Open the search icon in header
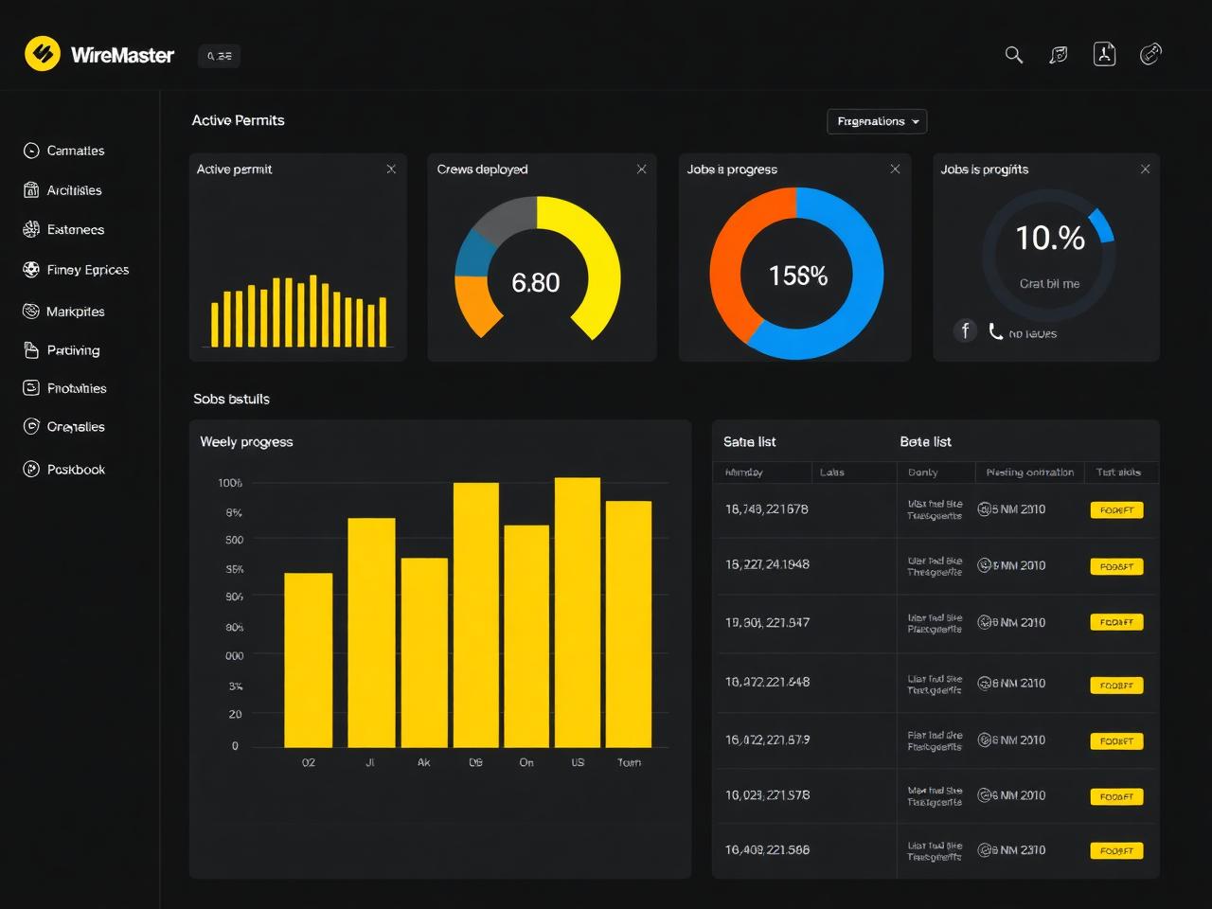1212x909 pixels. [x=1014, y=55]
